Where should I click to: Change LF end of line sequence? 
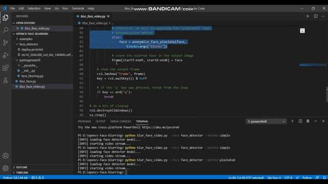pos(297,178)
